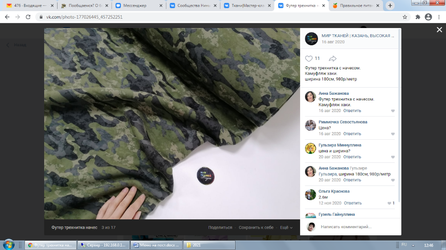Open Меню на пост.docx taskbar item
446x250 pixels.
156,245
